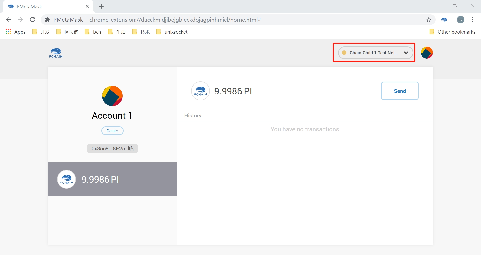481x255 pixels.
Task: Select the 9.9986 PI token row in sidebar
Action: tap(112, 179)
